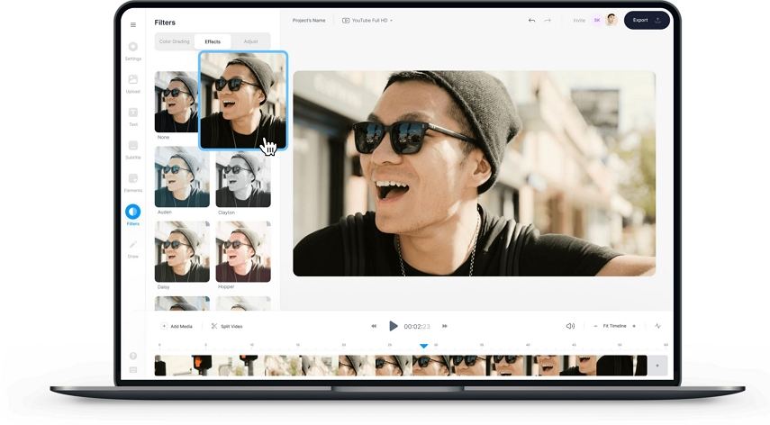This screenshot has width=770, height=425.
Task: Click Split Video
Action: 227,326
